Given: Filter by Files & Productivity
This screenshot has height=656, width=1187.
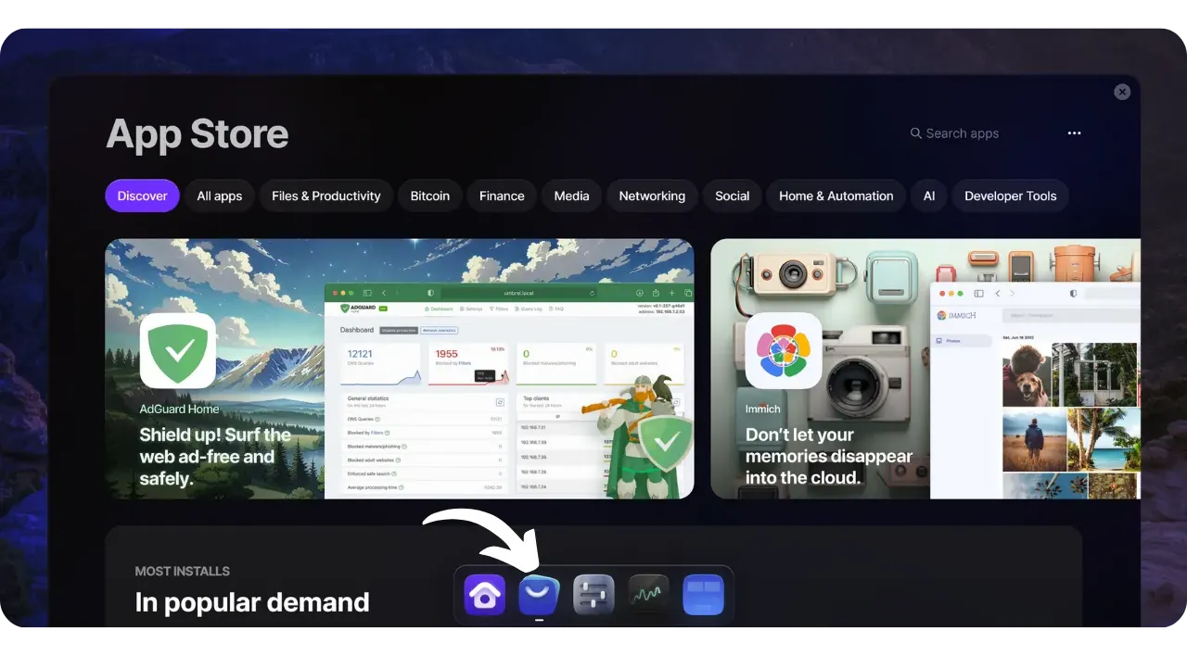Looking at the screenshot, I should tap(326, 196).
